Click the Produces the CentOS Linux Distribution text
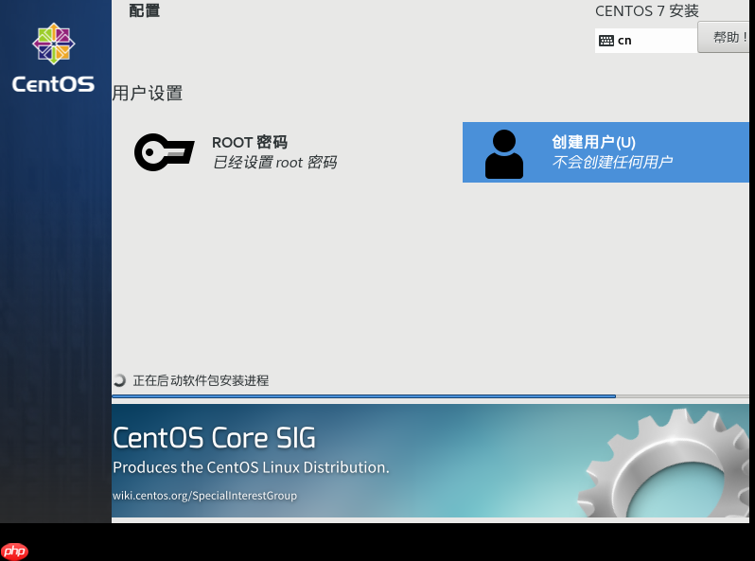755x561 pixels. point(251,467)
